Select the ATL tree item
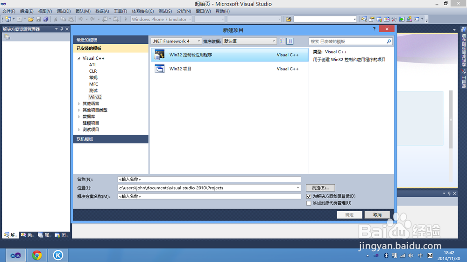Image resolution: width=467 pixels, height=262 pixels. click(92, 64)
